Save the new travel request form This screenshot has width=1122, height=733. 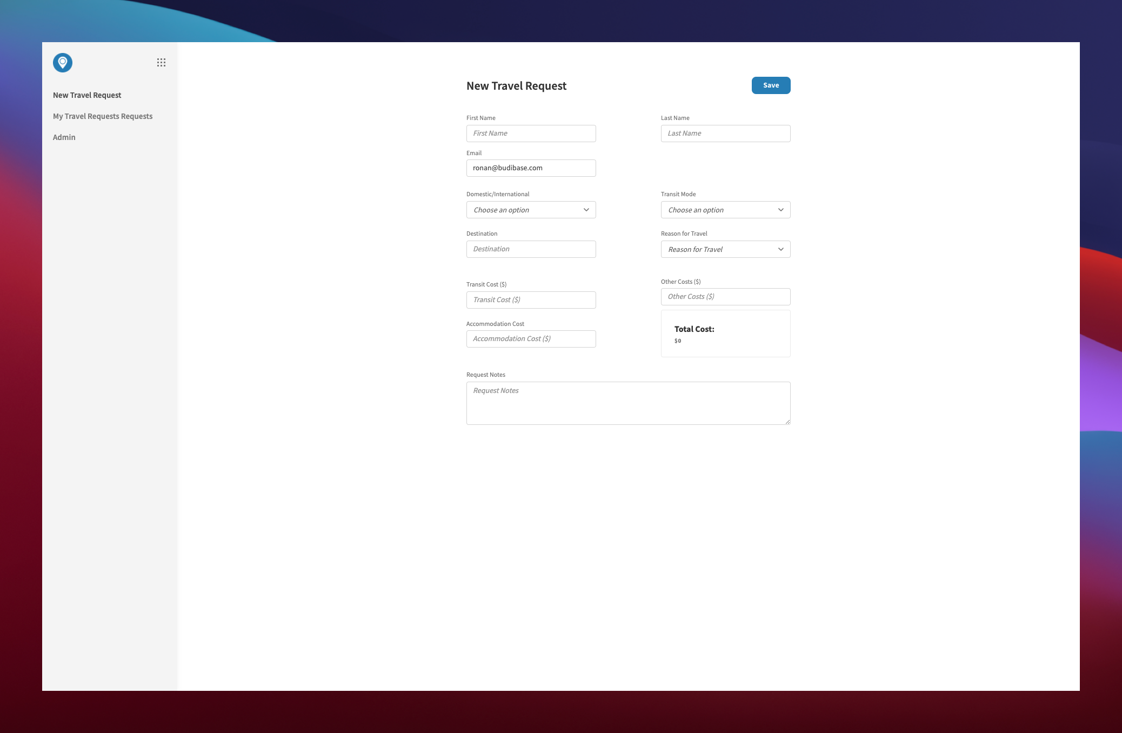click(770, 85)
